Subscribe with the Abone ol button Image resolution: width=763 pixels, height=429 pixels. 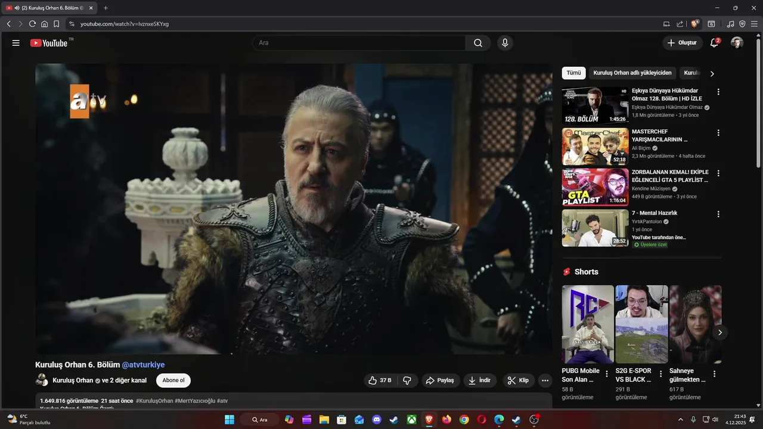[173, 380]
